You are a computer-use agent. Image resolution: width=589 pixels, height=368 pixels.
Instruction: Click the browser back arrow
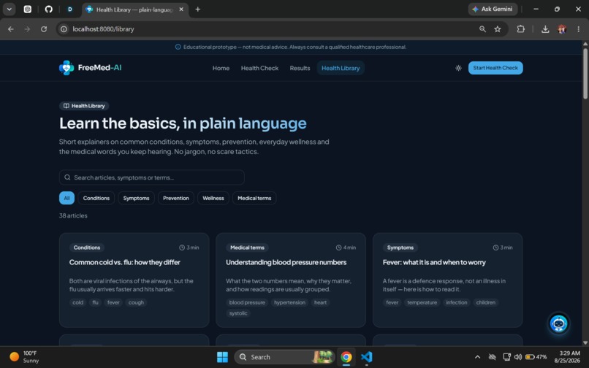coord(11,29)
